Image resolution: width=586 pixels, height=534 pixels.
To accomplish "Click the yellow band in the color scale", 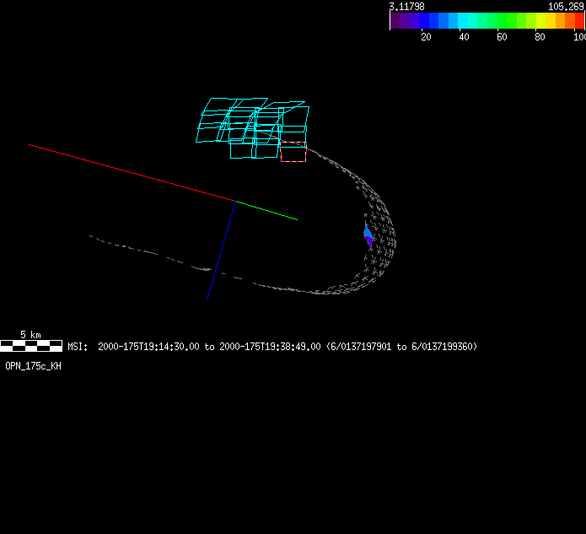I will (548, 21).
